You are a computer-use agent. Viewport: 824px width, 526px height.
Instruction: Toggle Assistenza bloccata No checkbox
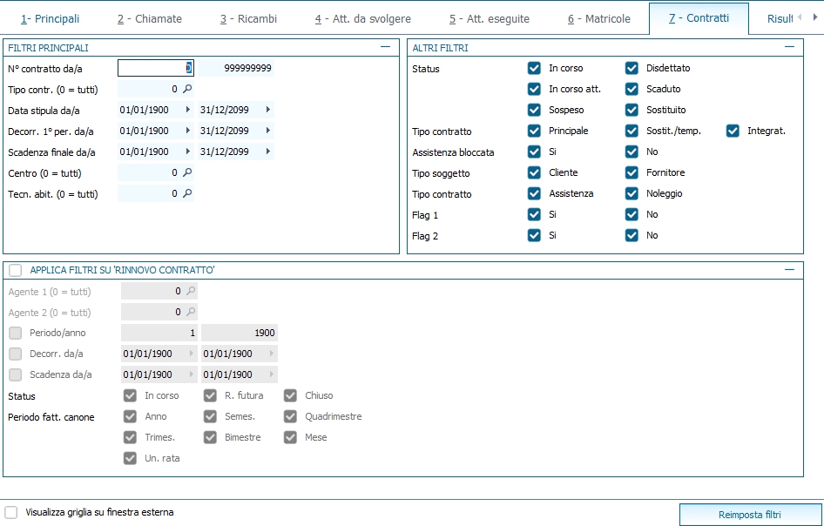click(x=632, y=152)
